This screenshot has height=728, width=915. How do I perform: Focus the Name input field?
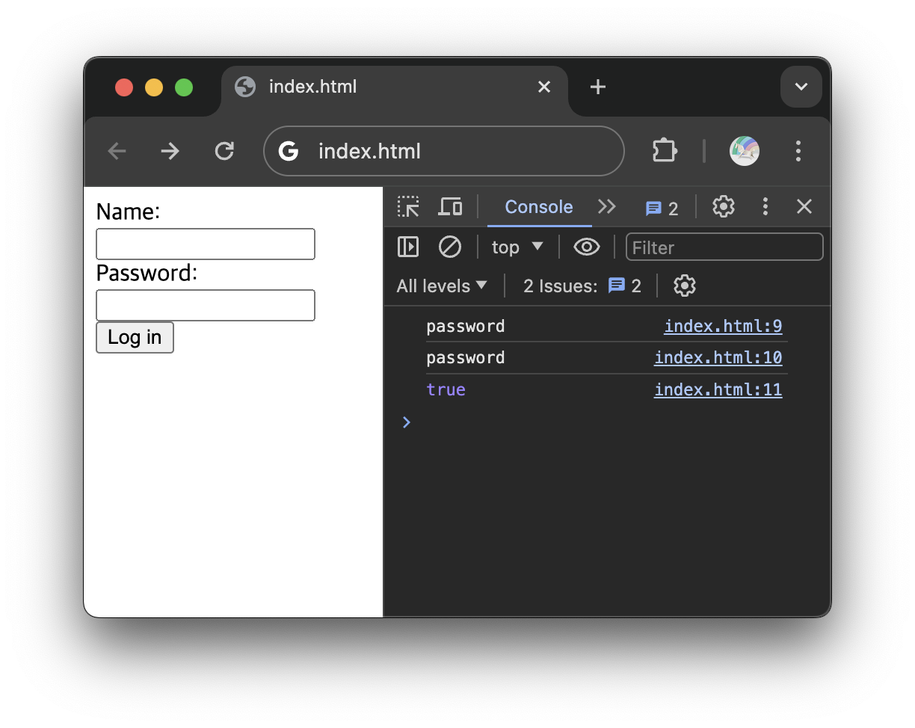tap(206, 244)
